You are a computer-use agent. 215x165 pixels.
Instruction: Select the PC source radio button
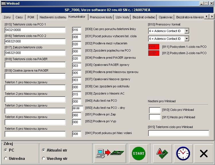(x=6, y=150)
